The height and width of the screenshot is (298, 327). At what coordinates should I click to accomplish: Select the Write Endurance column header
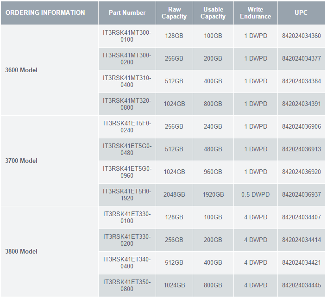pos(256,13)
